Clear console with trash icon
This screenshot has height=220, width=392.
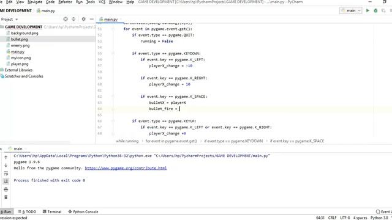[6, 197]
